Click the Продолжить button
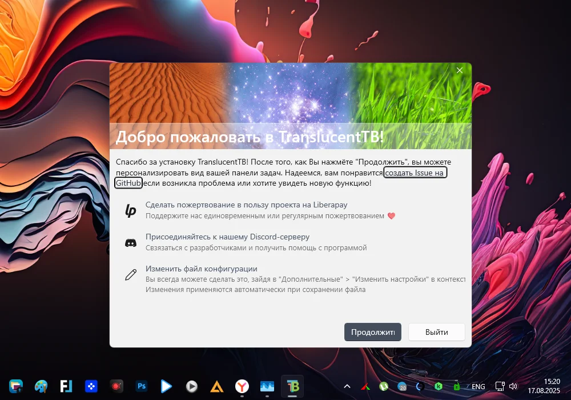The width and height of the screenshot is (571, 400). coord(372,332)
